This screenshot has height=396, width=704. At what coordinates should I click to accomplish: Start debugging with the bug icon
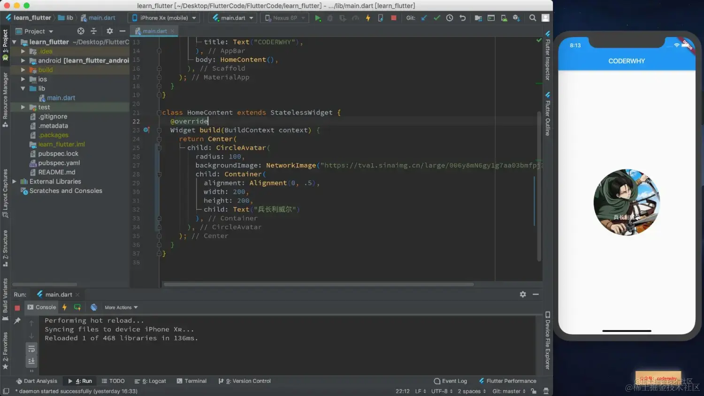point(330,18)
